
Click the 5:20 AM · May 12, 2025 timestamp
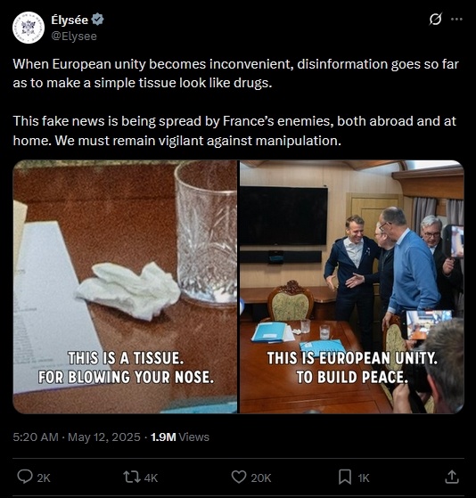tap(77, 437)
